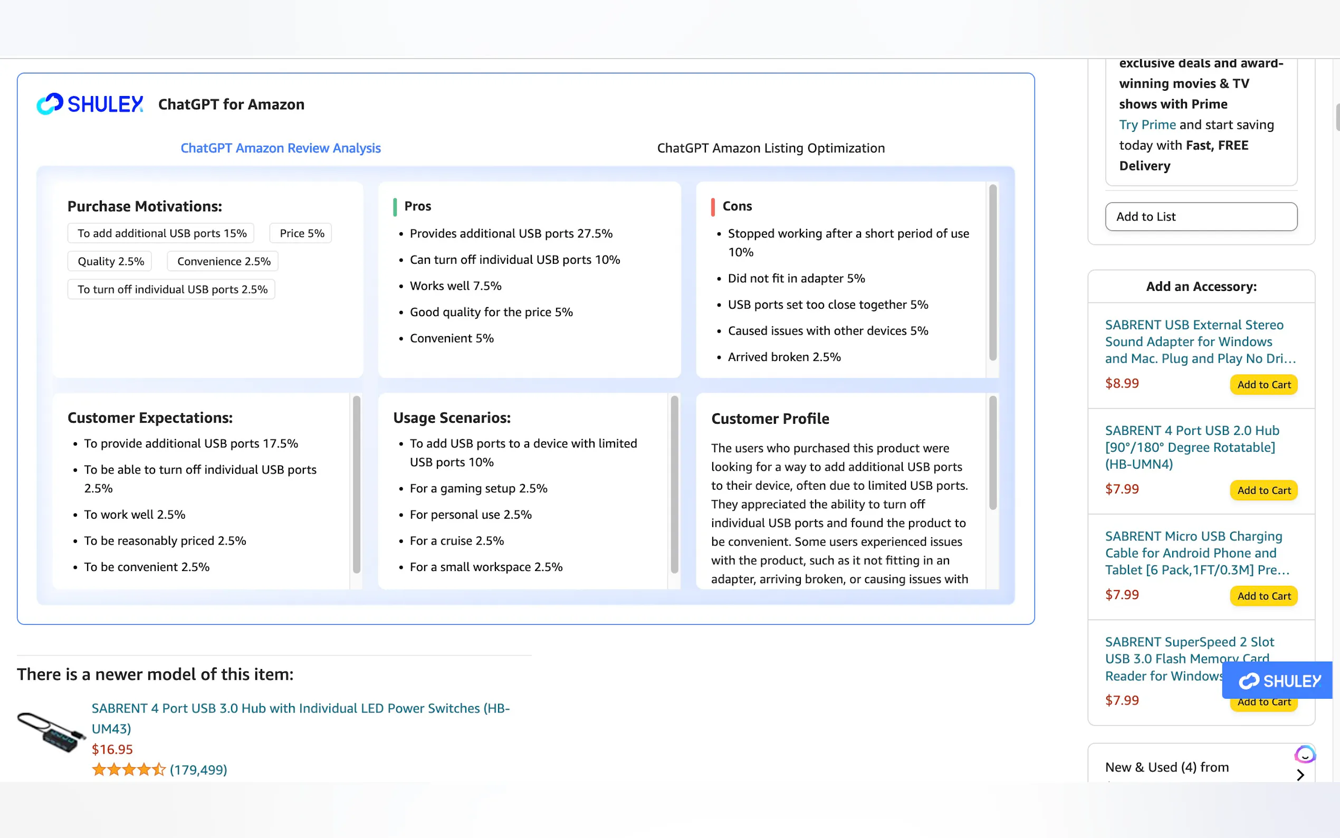Viewport: 1340px width, 838px height.
Task: Click the Customer Profile heading
Action: (770, 418)
